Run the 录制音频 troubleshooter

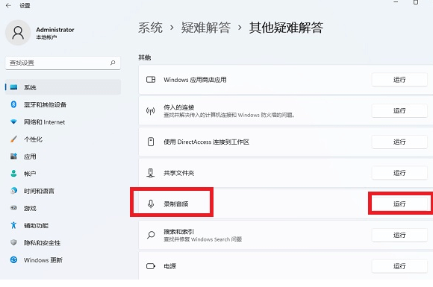click(399, 204)
